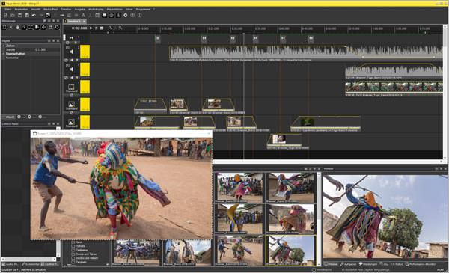This screenshot has width=449, height=273.
Task: Click the marker track header icon
Action: coord(71,38)
